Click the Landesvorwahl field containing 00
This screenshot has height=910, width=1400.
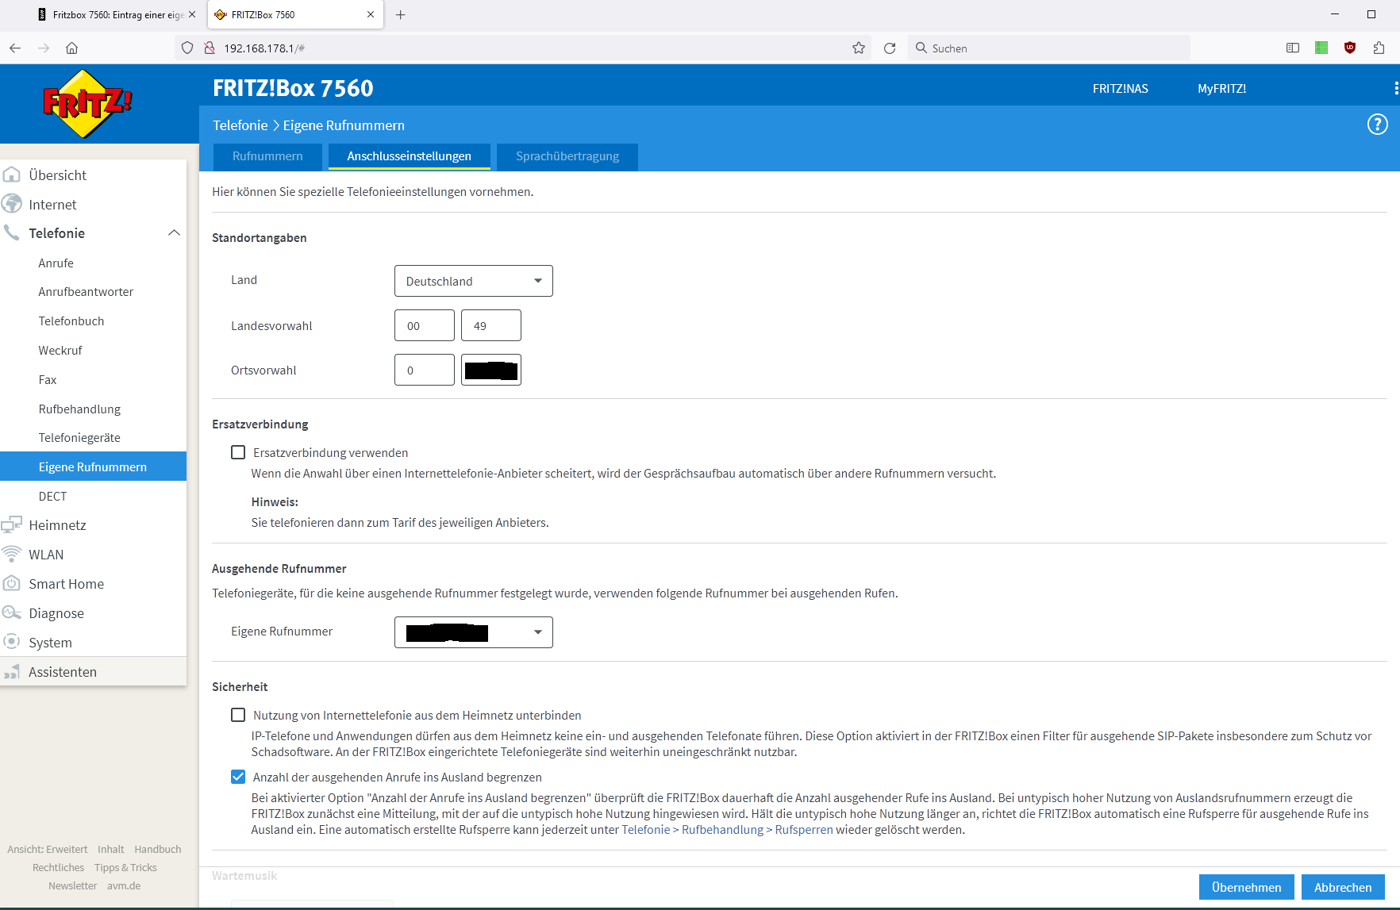[x=425, y=325]
